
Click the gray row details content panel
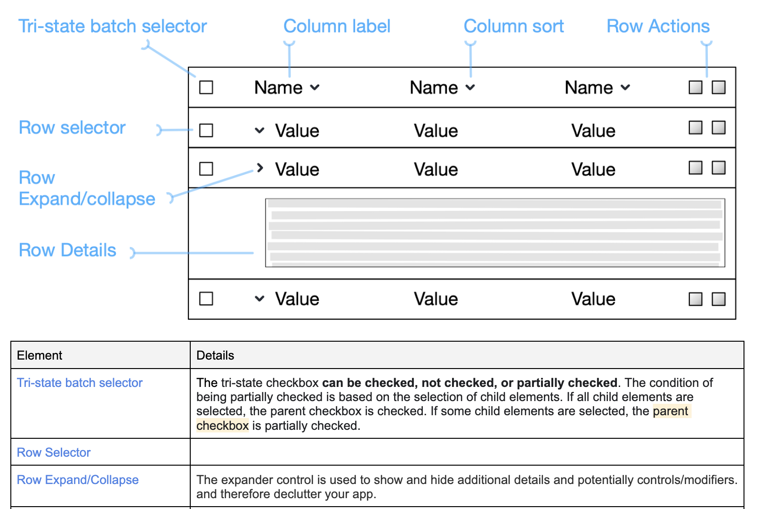(495, 233)
